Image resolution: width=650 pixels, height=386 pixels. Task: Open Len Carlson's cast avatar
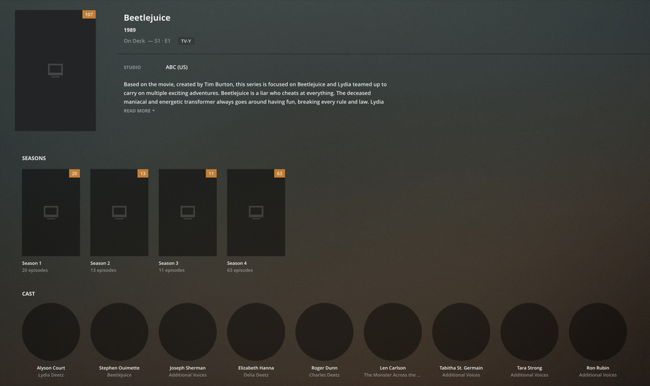393,331
